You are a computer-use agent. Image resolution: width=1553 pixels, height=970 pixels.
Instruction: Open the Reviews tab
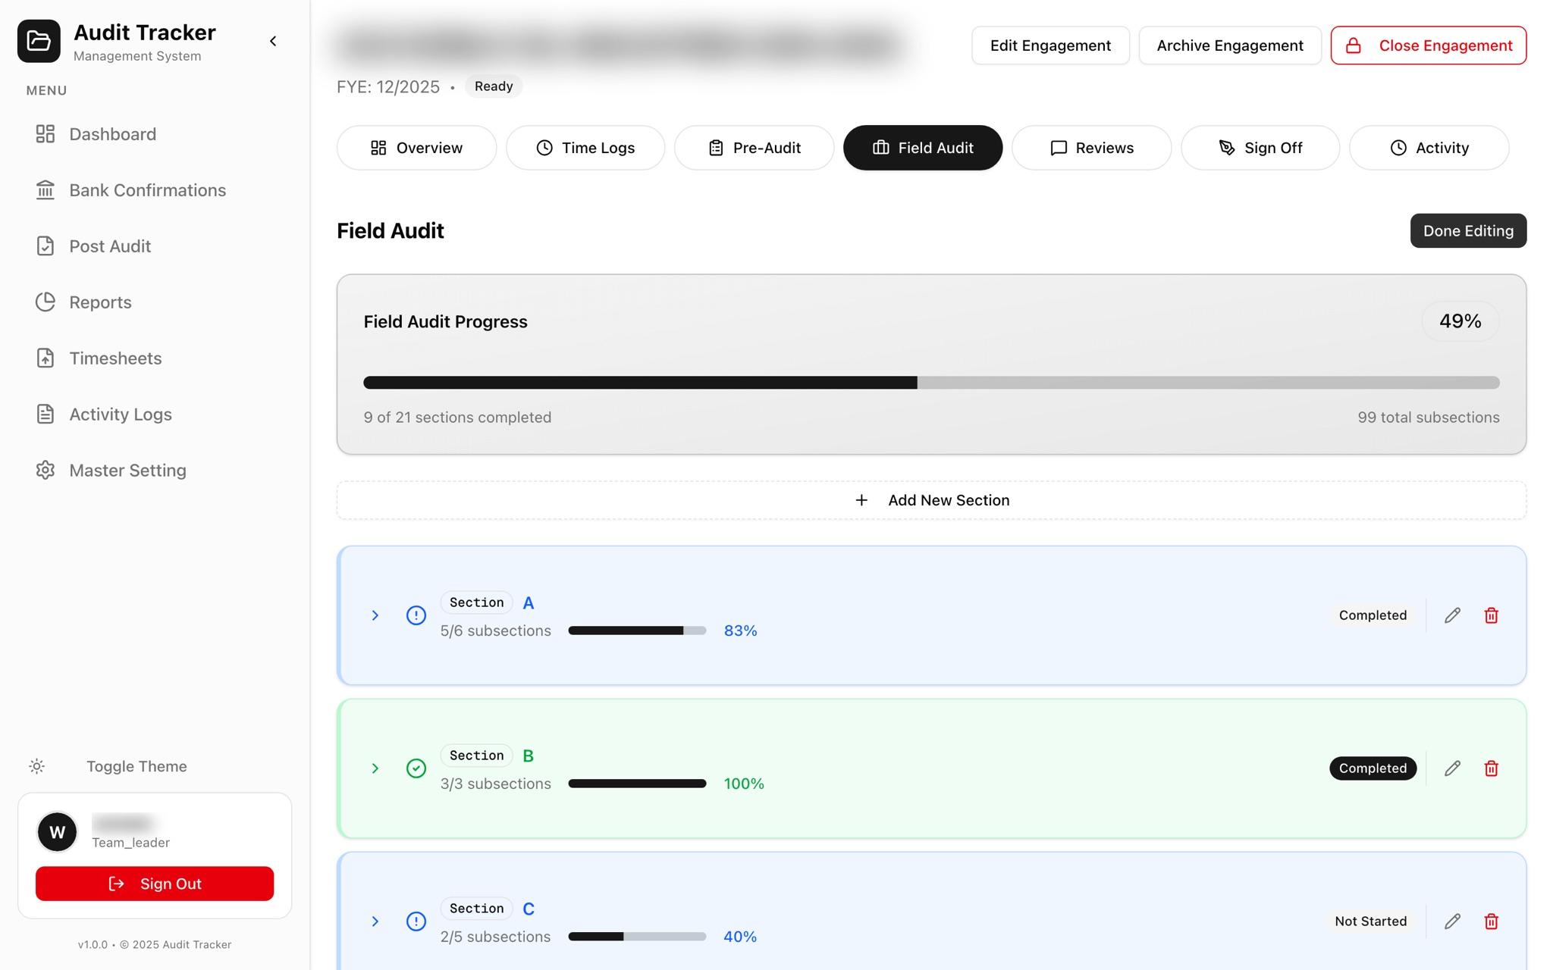pos(1091,148)
